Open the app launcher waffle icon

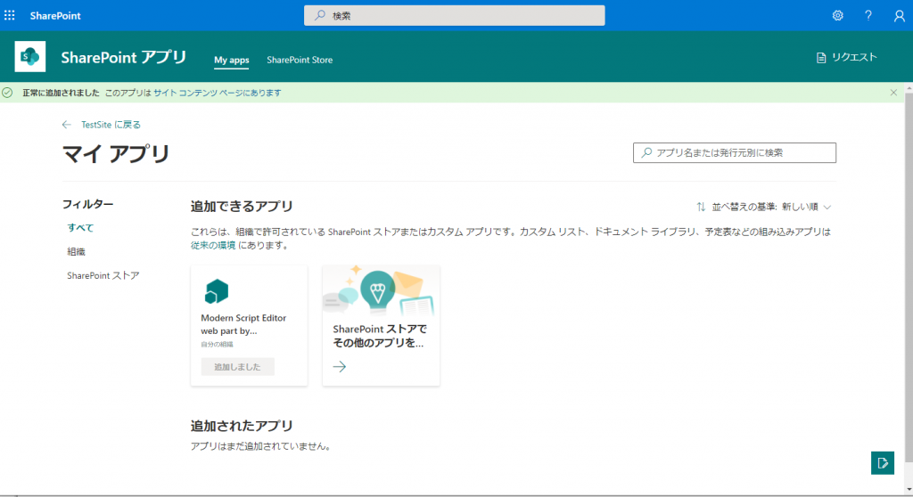point(9,16)
